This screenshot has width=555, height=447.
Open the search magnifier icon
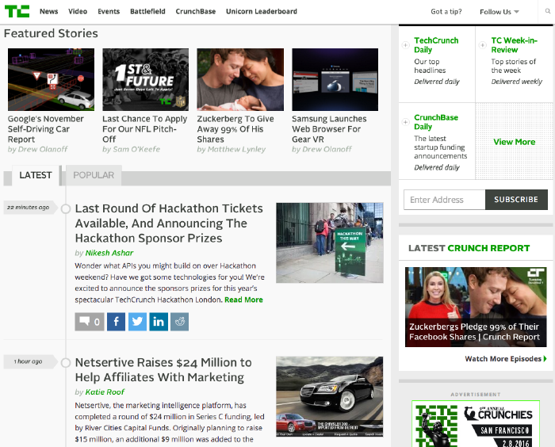(547, 11)
